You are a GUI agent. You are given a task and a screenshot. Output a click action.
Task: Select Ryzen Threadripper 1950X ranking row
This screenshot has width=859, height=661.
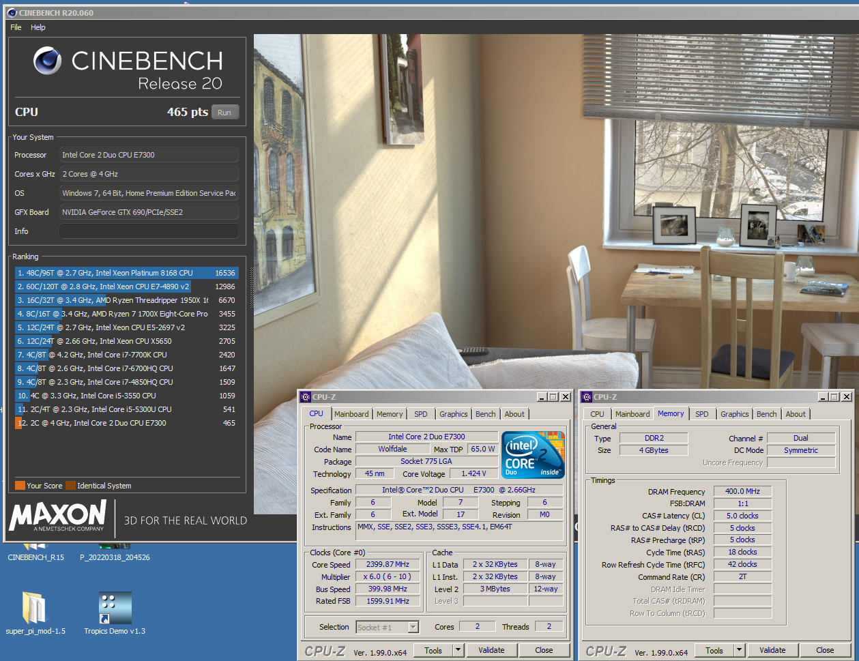pos(127,300)
